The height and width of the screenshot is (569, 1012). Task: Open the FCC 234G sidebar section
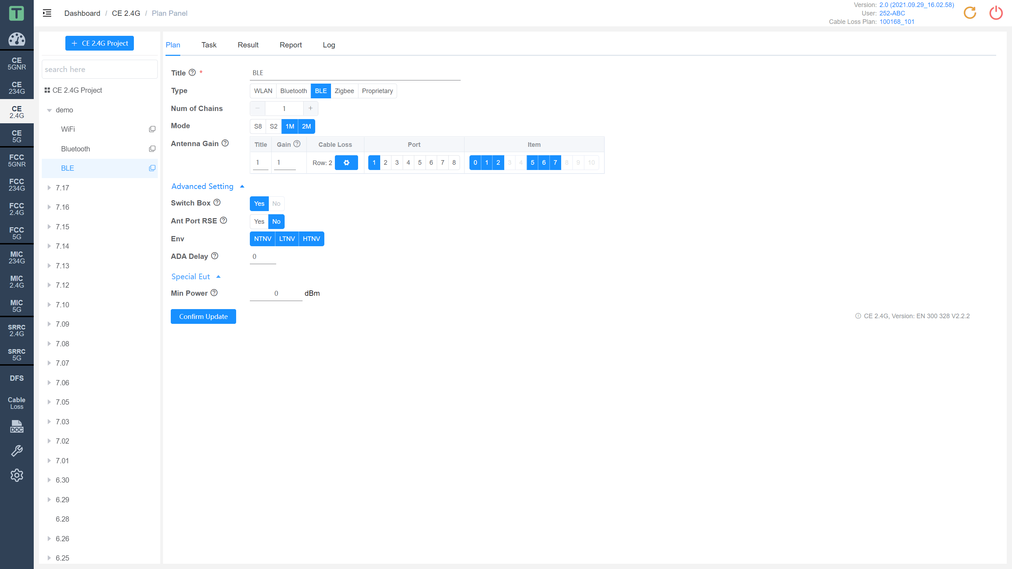[x=17, y=184]
